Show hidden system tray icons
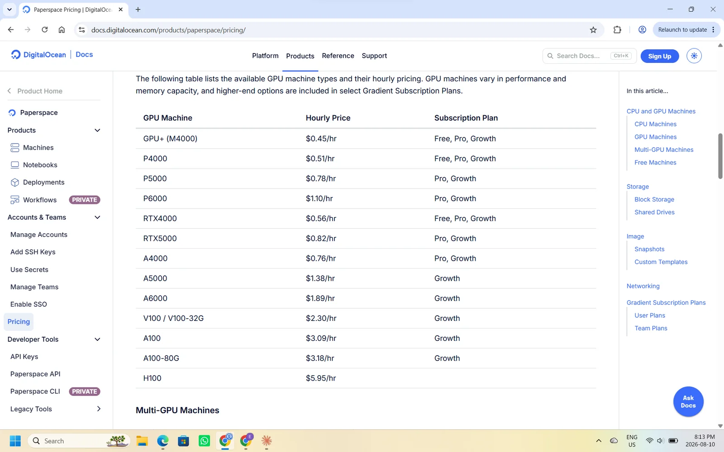 coord(599,441)
